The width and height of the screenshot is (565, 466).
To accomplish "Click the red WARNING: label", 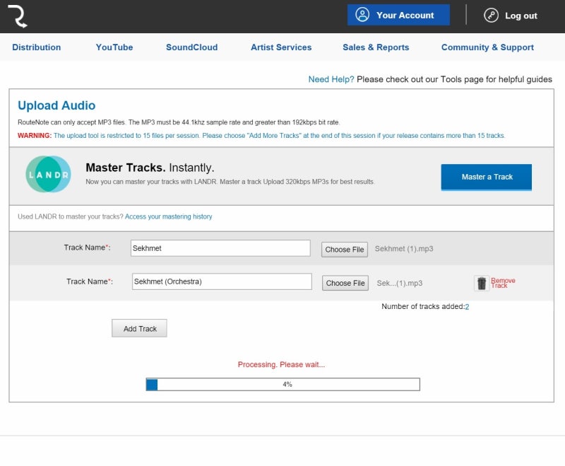I will click(35, 136).
